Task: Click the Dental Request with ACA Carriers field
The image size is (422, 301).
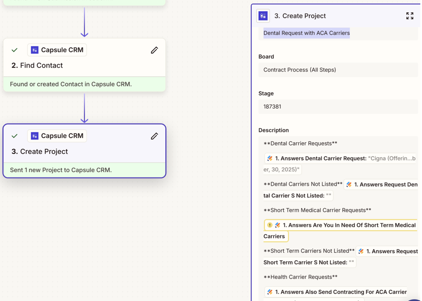Action: (x=307, y=33)
